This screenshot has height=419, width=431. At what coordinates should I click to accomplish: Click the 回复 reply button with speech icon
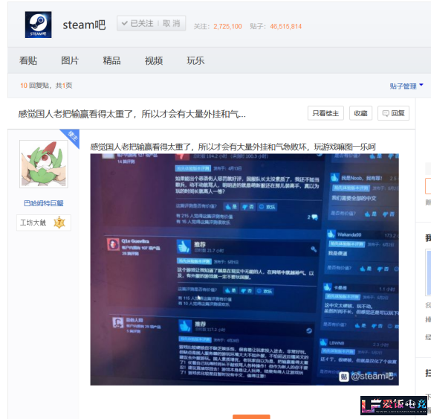[393, 113]
